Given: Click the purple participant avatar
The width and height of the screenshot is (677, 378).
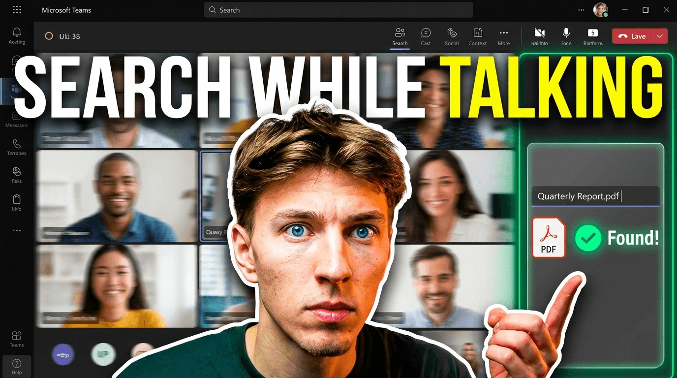Looking at the screenshot, I should pyautogui.click(x=63, y=354).
